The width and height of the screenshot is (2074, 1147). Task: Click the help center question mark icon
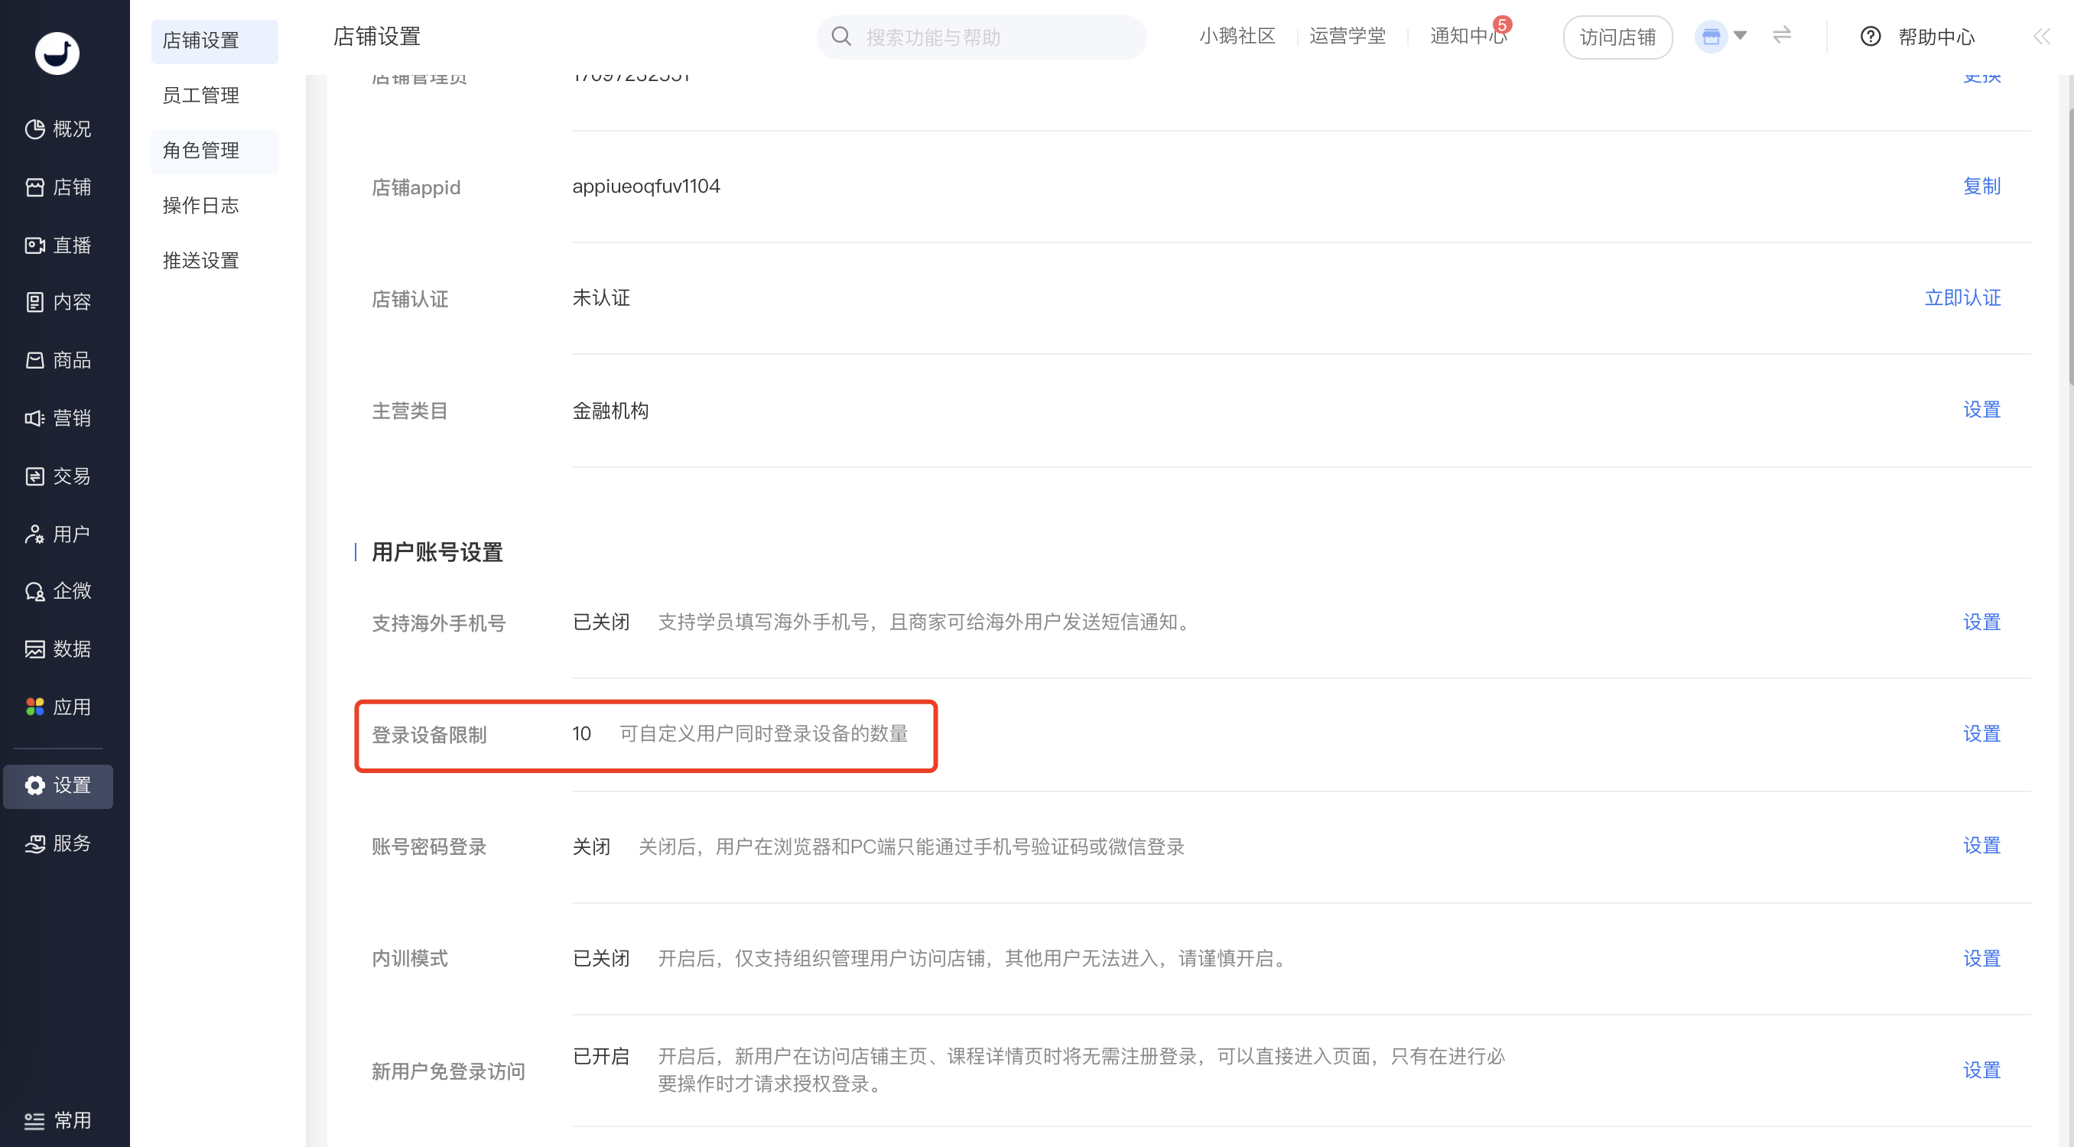tap(1871, 37)
